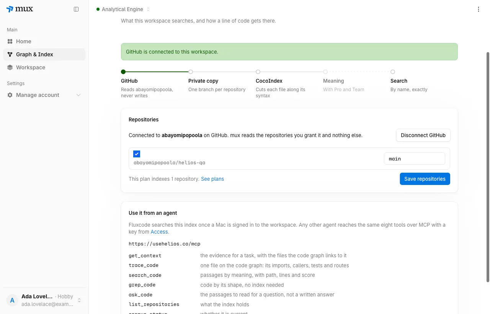The width and height of the screenshot is (490, 314).
Task: Select the CocoIndex step marker
Action: [258, 72]
